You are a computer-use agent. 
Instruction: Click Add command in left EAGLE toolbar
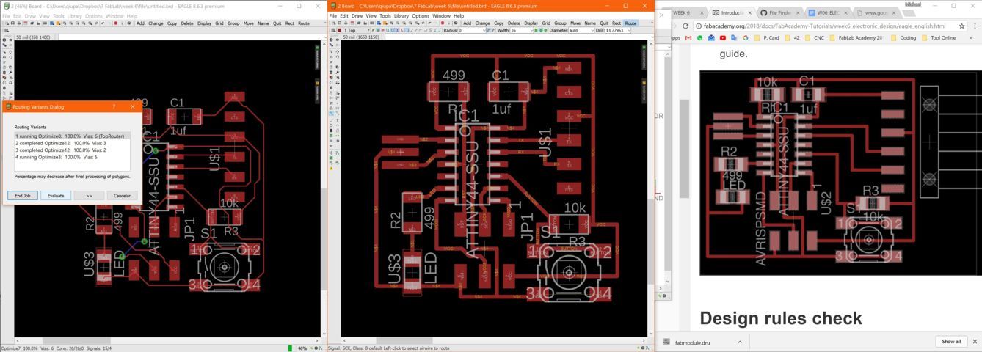click(x=140, y=23)
